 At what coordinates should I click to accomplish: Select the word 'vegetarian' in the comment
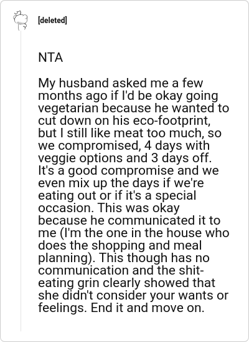tap(68, 108)
